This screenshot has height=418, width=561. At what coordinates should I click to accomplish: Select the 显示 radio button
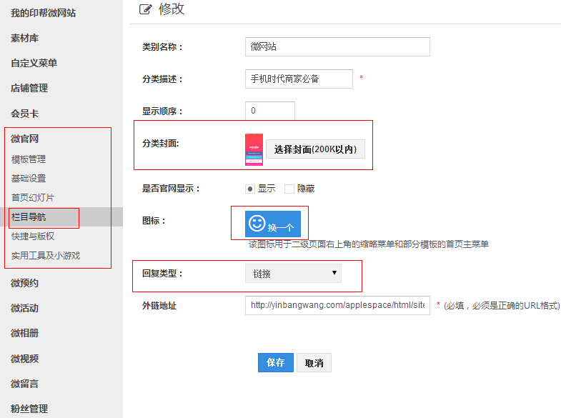coord(250,189)
